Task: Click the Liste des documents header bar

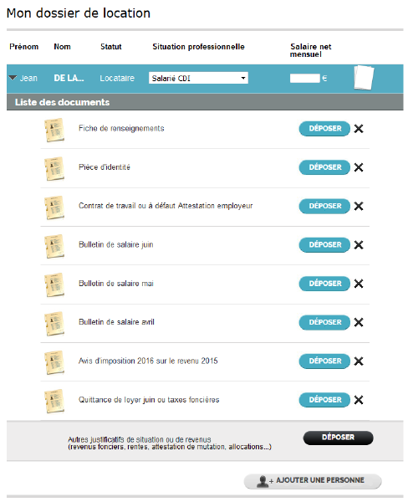Action: (205, 102)
